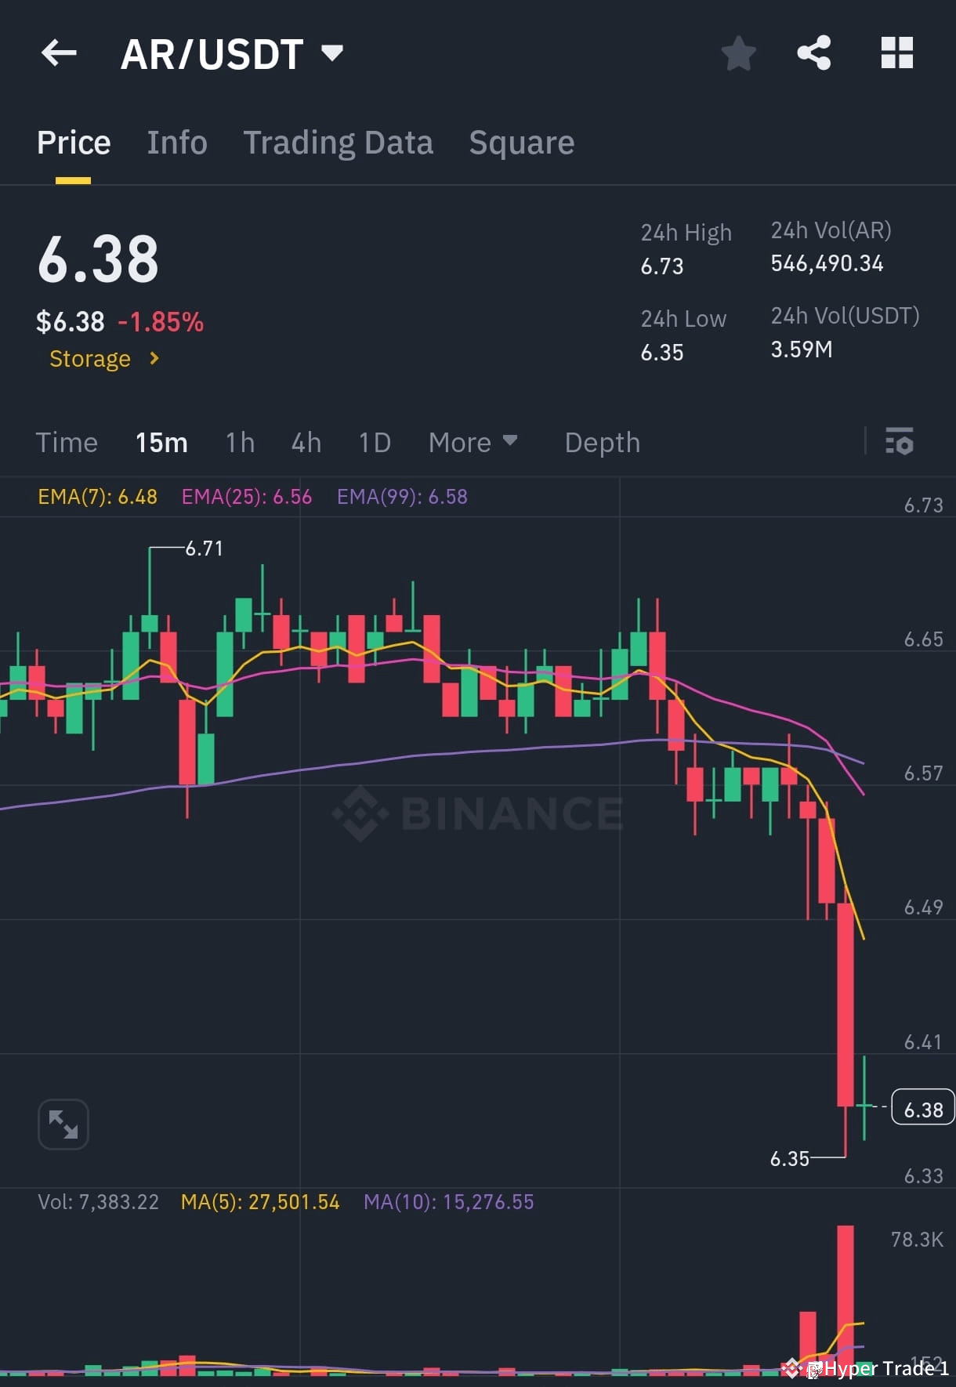Expand the More timeframe dropdown
The image size is (956, 1387).
click(x=473, y=442)
